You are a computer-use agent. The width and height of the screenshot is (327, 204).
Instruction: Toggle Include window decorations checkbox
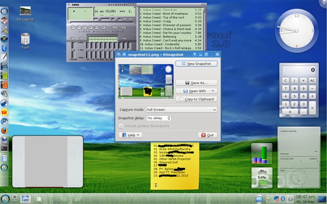pos(121,125)
